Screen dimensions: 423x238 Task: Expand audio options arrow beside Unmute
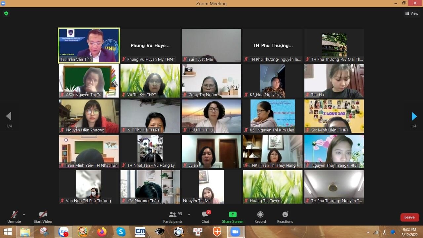[24, 215]
